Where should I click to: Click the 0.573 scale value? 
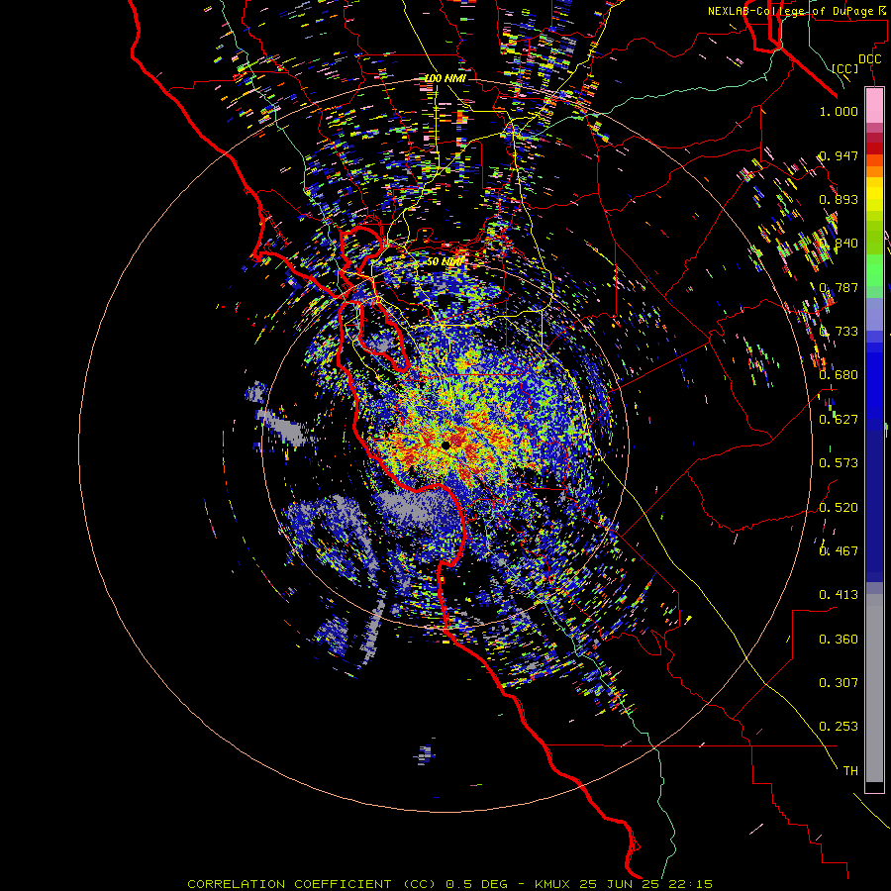(839, 463)
